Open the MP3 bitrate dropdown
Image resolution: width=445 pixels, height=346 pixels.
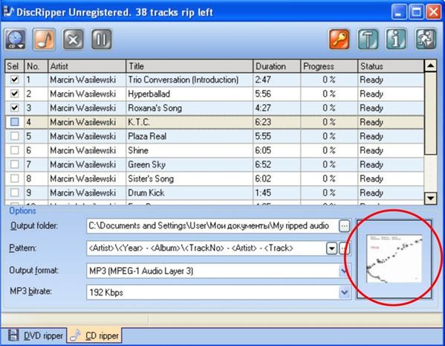click(x=344, y=292)
